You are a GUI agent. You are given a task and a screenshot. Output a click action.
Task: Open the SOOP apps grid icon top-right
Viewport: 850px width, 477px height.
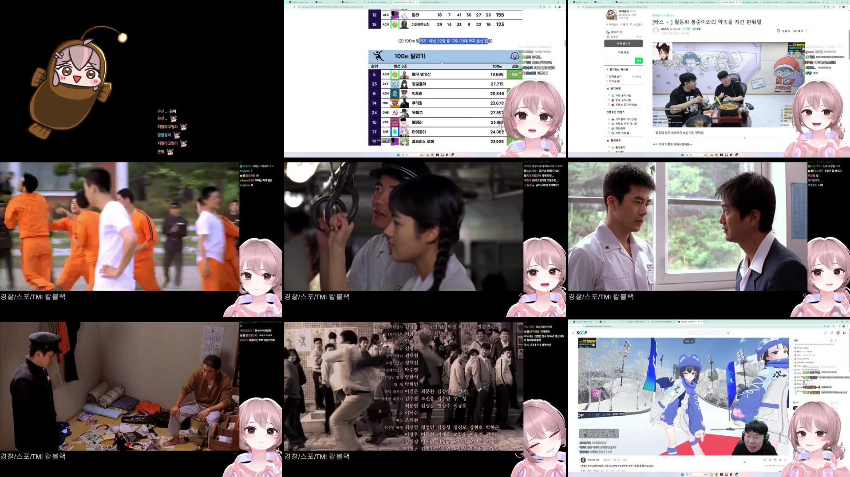(844, 333)
